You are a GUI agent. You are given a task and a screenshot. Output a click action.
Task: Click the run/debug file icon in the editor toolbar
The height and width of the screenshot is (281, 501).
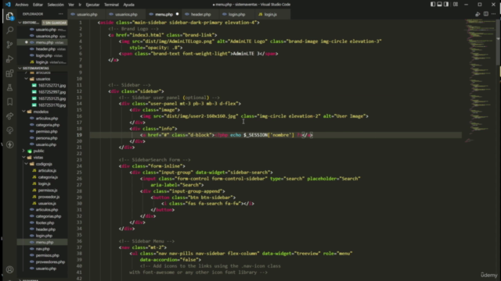click(478, 14)
